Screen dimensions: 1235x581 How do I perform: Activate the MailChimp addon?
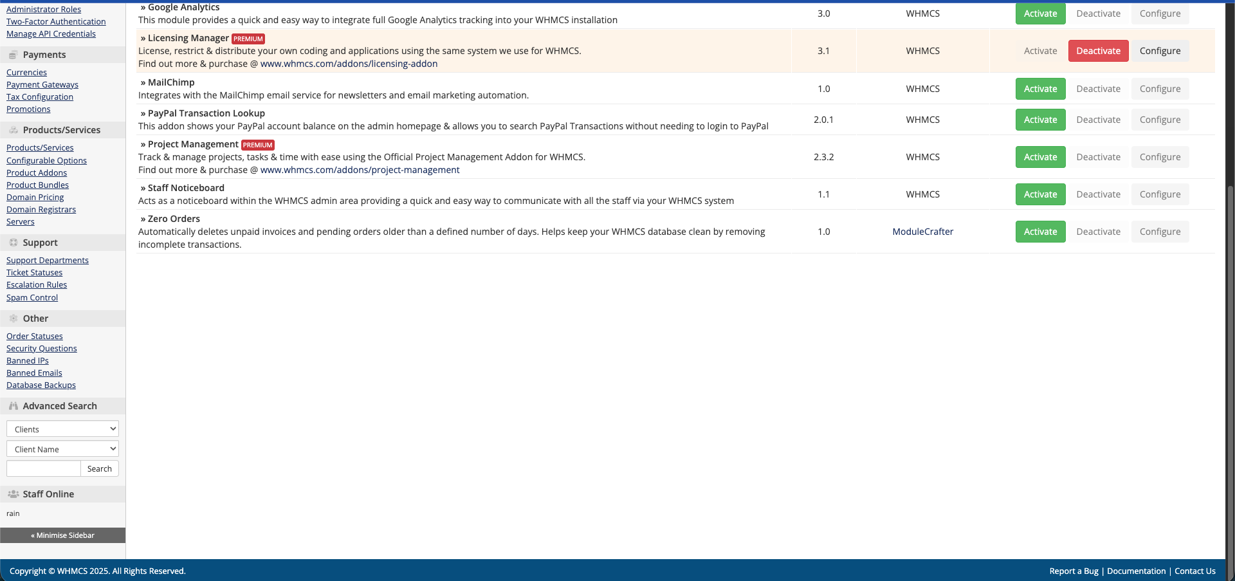pyautogui.click(x=1040, y=89)
